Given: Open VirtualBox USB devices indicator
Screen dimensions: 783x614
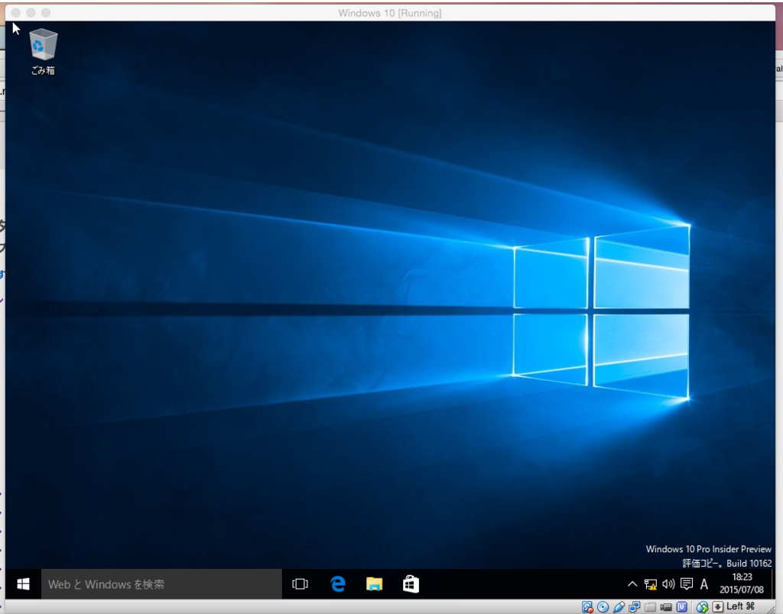Looking at the screenshot, I should (619, 606).
